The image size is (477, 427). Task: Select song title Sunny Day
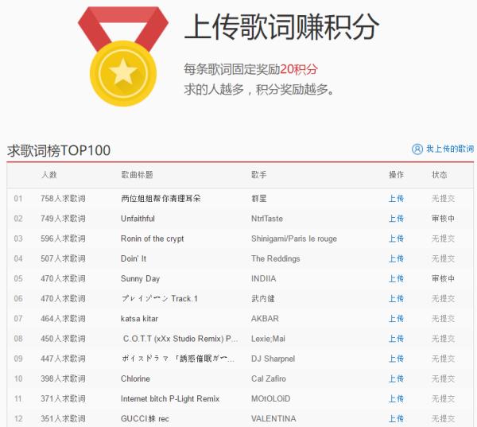[140, 279]
